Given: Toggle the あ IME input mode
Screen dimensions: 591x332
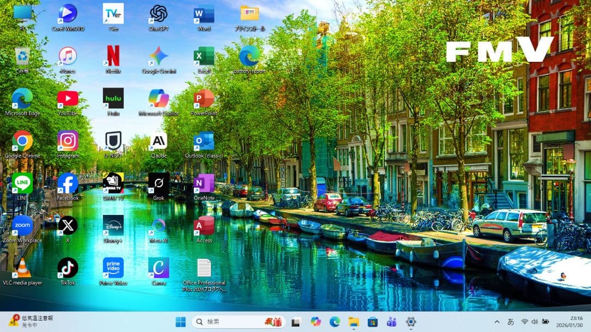Looking at the screenshot, I should 512,322.
